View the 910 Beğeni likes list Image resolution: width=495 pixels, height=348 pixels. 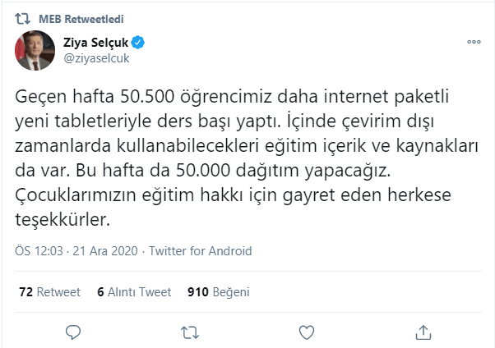pos(218,292)
